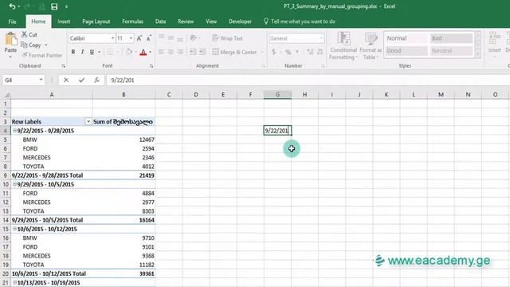Viewport: 510px width, 287px height.
Task: Click the Undo arrow in quick access toolbar
Action: (x=12, y=6)
